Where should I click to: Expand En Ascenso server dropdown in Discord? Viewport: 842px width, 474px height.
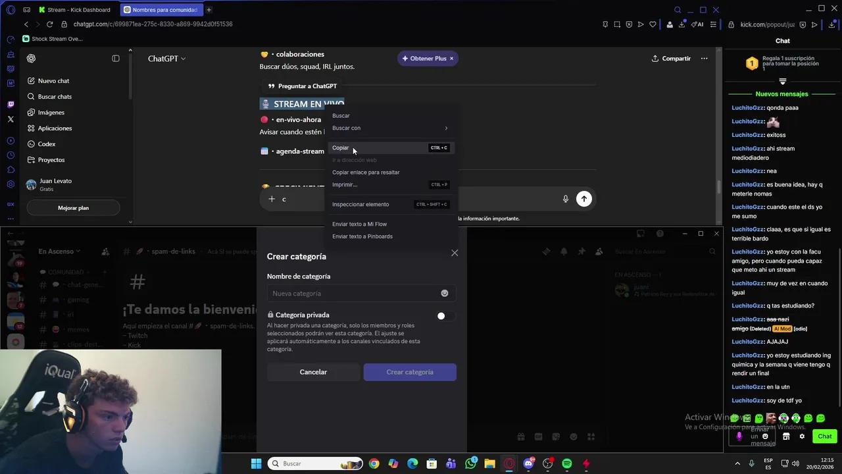pyautogui.click(x=59, y=251)
